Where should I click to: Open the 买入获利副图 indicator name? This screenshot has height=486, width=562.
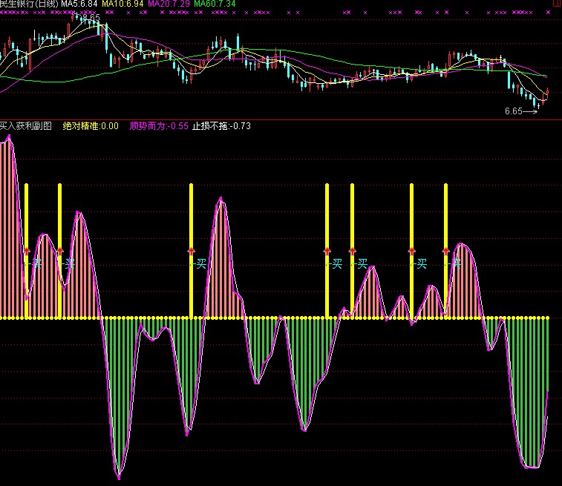(26, 126)
